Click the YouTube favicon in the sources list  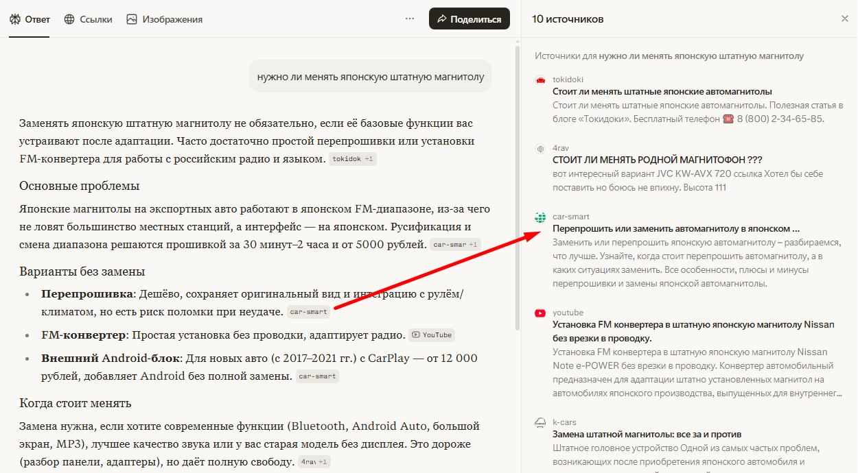(540, 312)
